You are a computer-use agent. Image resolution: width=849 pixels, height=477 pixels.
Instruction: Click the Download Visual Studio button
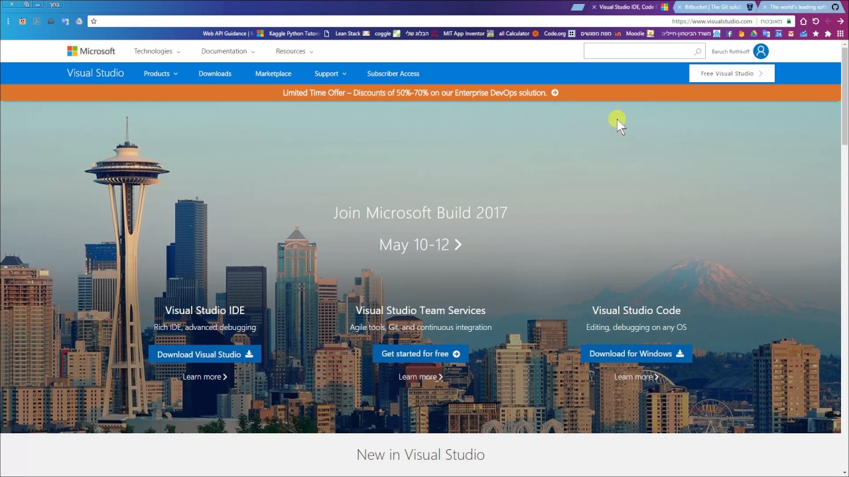click(205, 354)
